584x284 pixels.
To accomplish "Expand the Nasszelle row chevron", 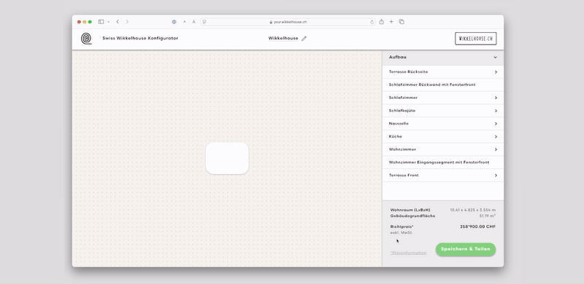I will 496,123.
